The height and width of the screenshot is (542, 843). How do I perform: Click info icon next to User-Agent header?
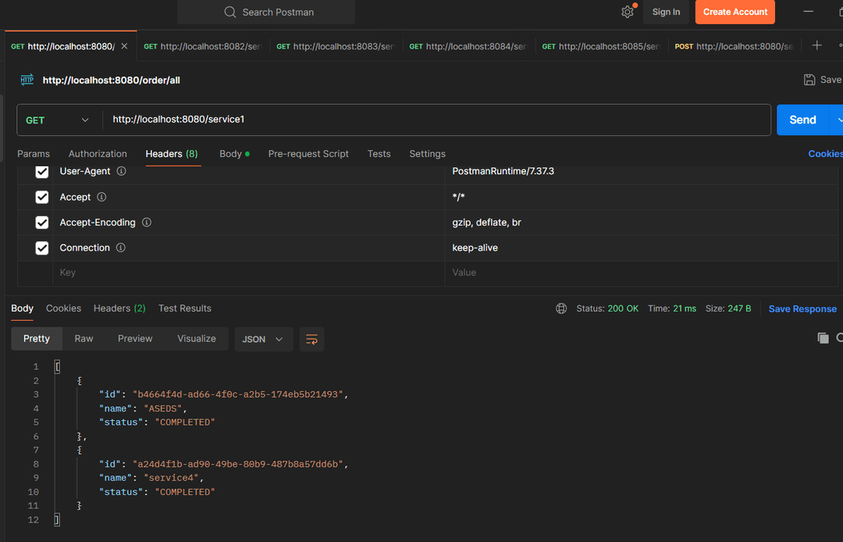[x=121, y=171]
